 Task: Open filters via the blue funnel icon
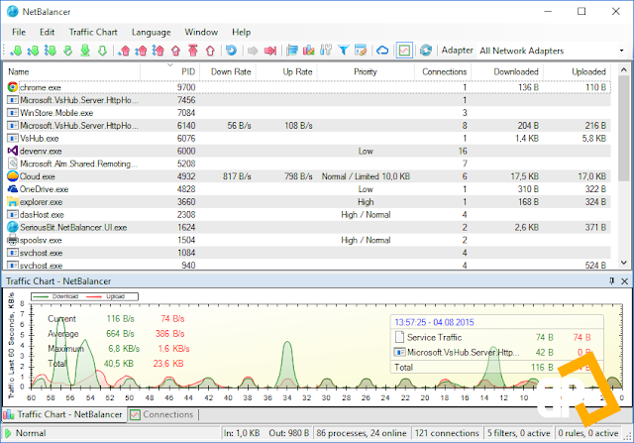coord(344,51)
